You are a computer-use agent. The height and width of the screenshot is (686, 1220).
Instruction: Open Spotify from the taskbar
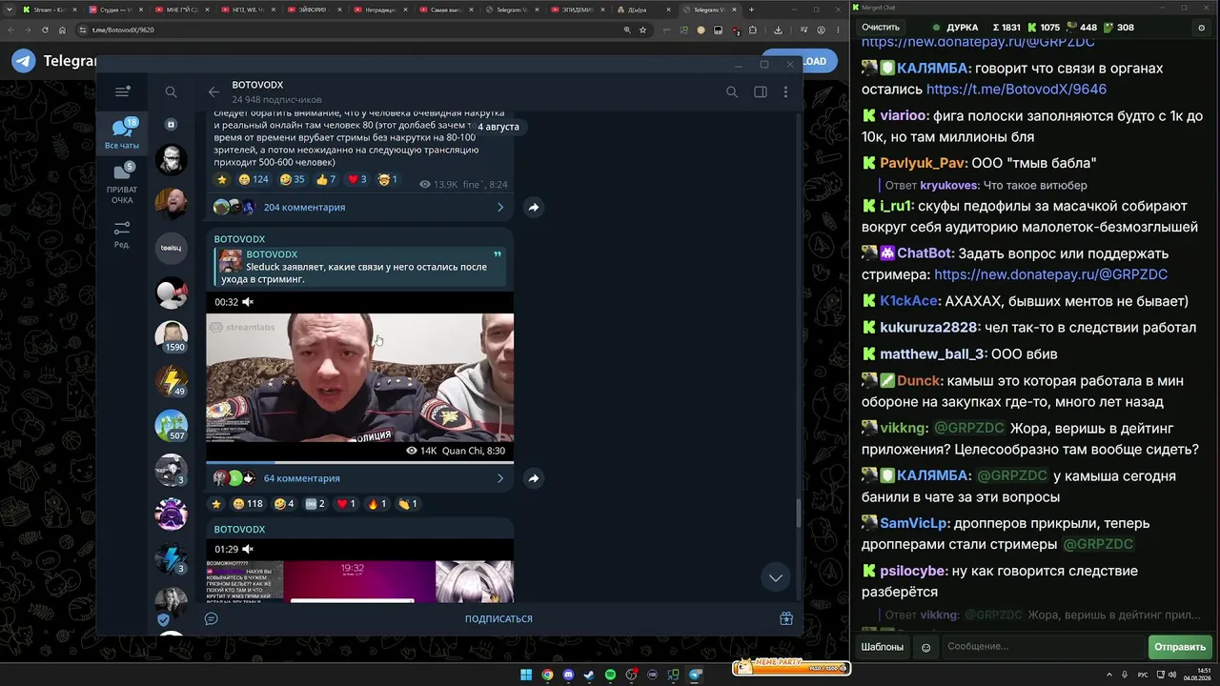tap(610, 676)
